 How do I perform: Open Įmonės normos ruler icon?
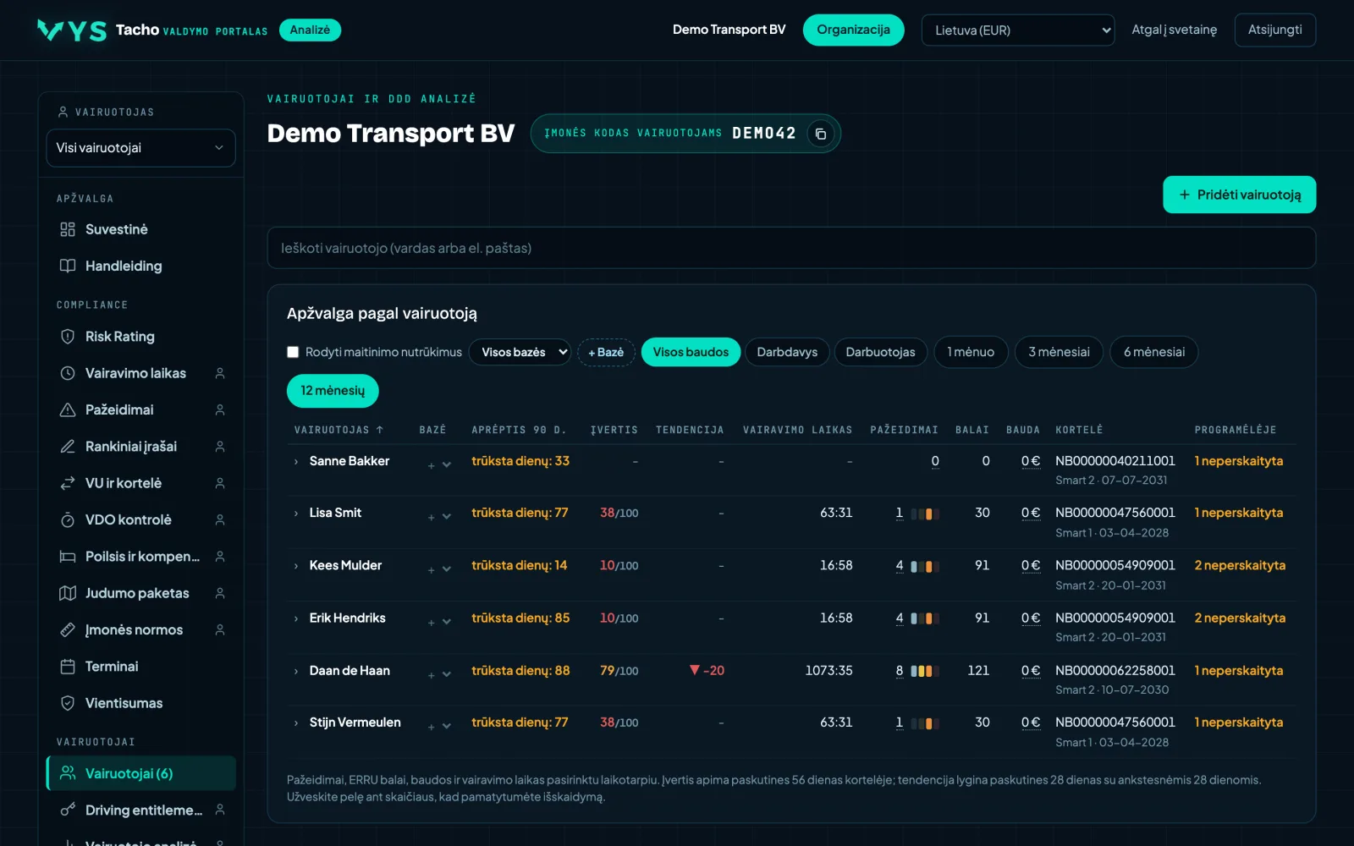[x=68, y=629]
